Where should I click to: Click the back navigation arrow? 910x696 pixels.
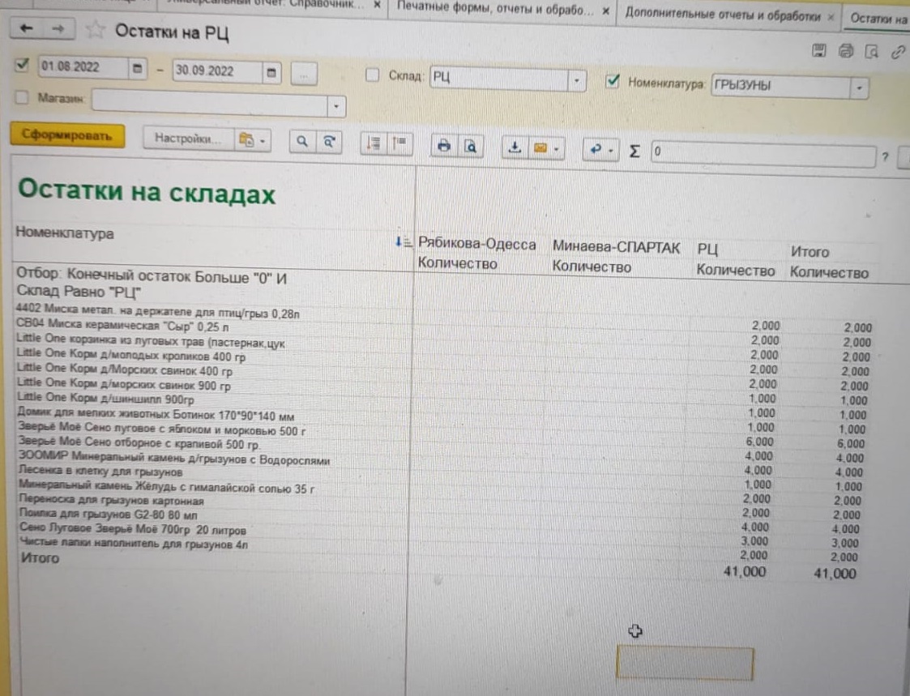[x=26, y=29]
